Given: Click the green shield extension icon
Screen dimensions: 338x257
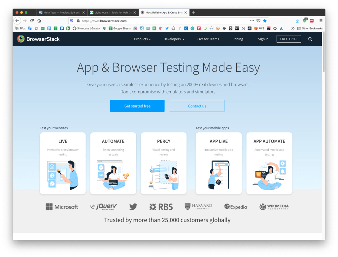Looking at the screenshot, I should [305, 21].
